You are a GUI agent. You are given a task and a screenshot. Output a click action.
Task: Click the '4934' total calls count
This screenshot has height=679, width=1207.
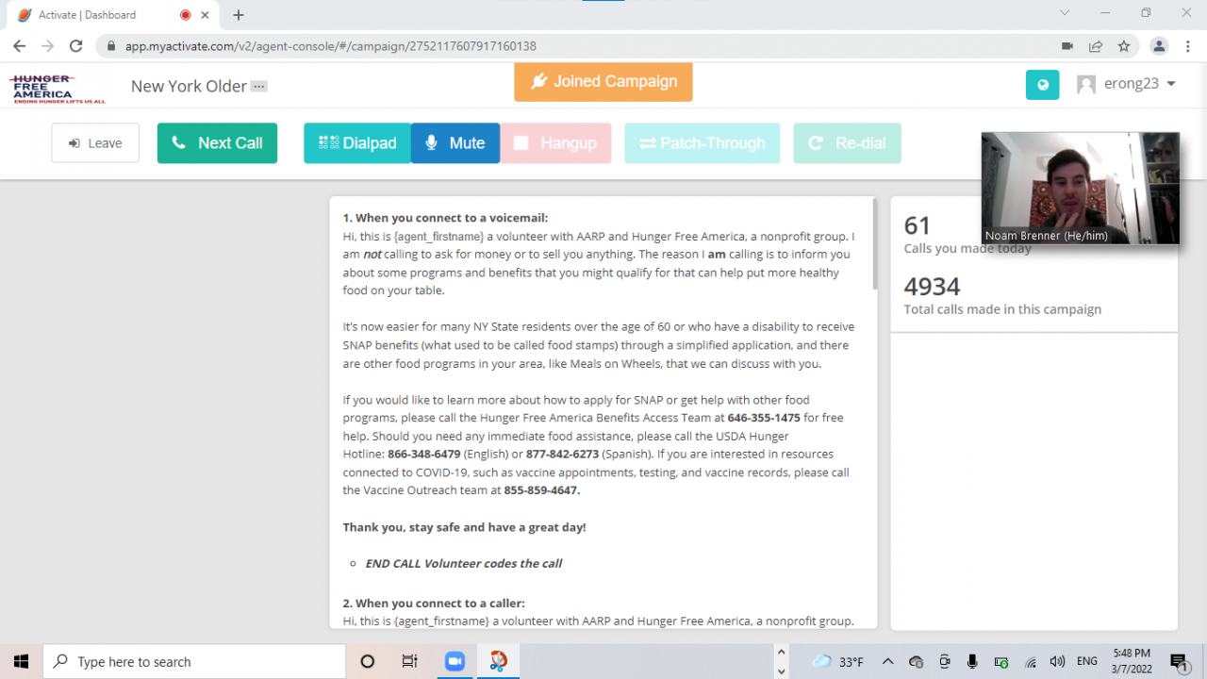click(932, 286)
